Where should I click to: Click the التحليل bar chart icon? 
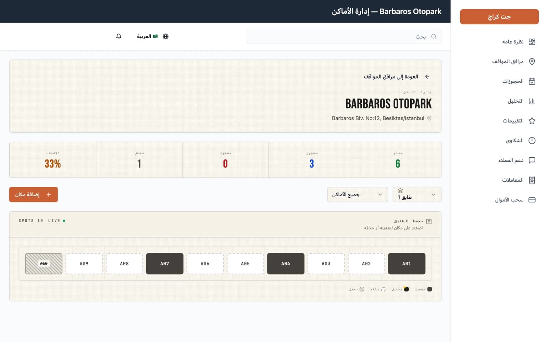[x=532, y=101]
